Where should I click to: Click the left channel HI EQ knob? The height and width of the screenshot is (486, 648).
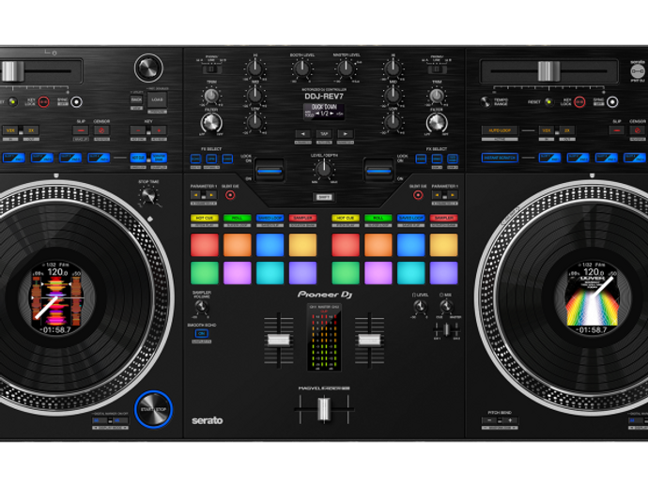[255, 68]
